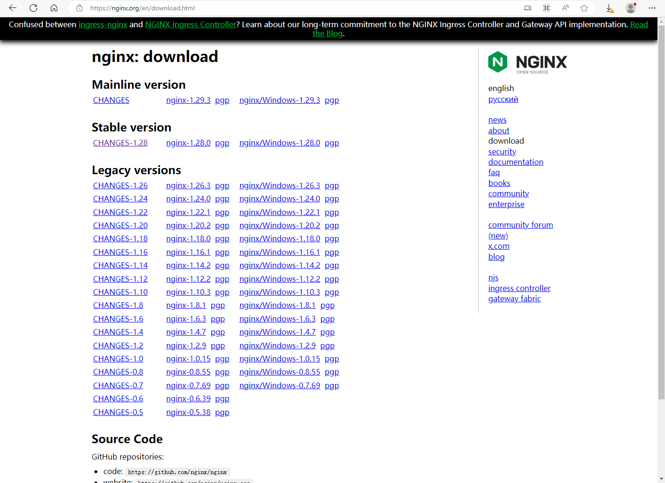Open the ingress controller link
This screenshot has height=483, width=665.
pyautogui.click(x=519, y=288)
